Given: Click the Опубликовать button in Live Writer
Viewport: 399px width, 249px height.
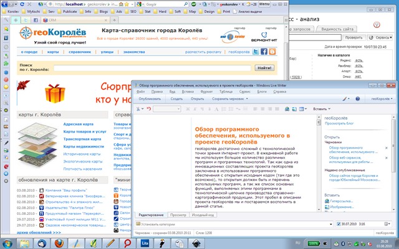Looking at the screenshot, I should click(x=150, y=99).
